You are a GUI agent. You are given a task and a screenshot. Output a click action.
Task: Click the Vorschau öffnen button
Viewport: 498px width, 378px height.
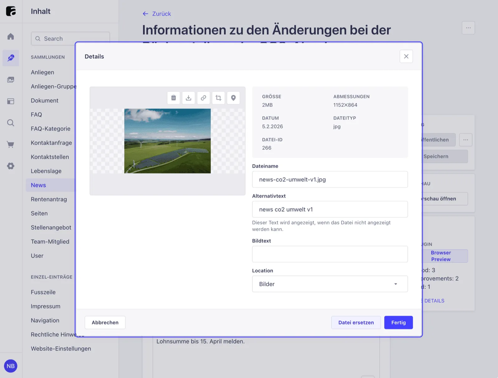[445, 199]
